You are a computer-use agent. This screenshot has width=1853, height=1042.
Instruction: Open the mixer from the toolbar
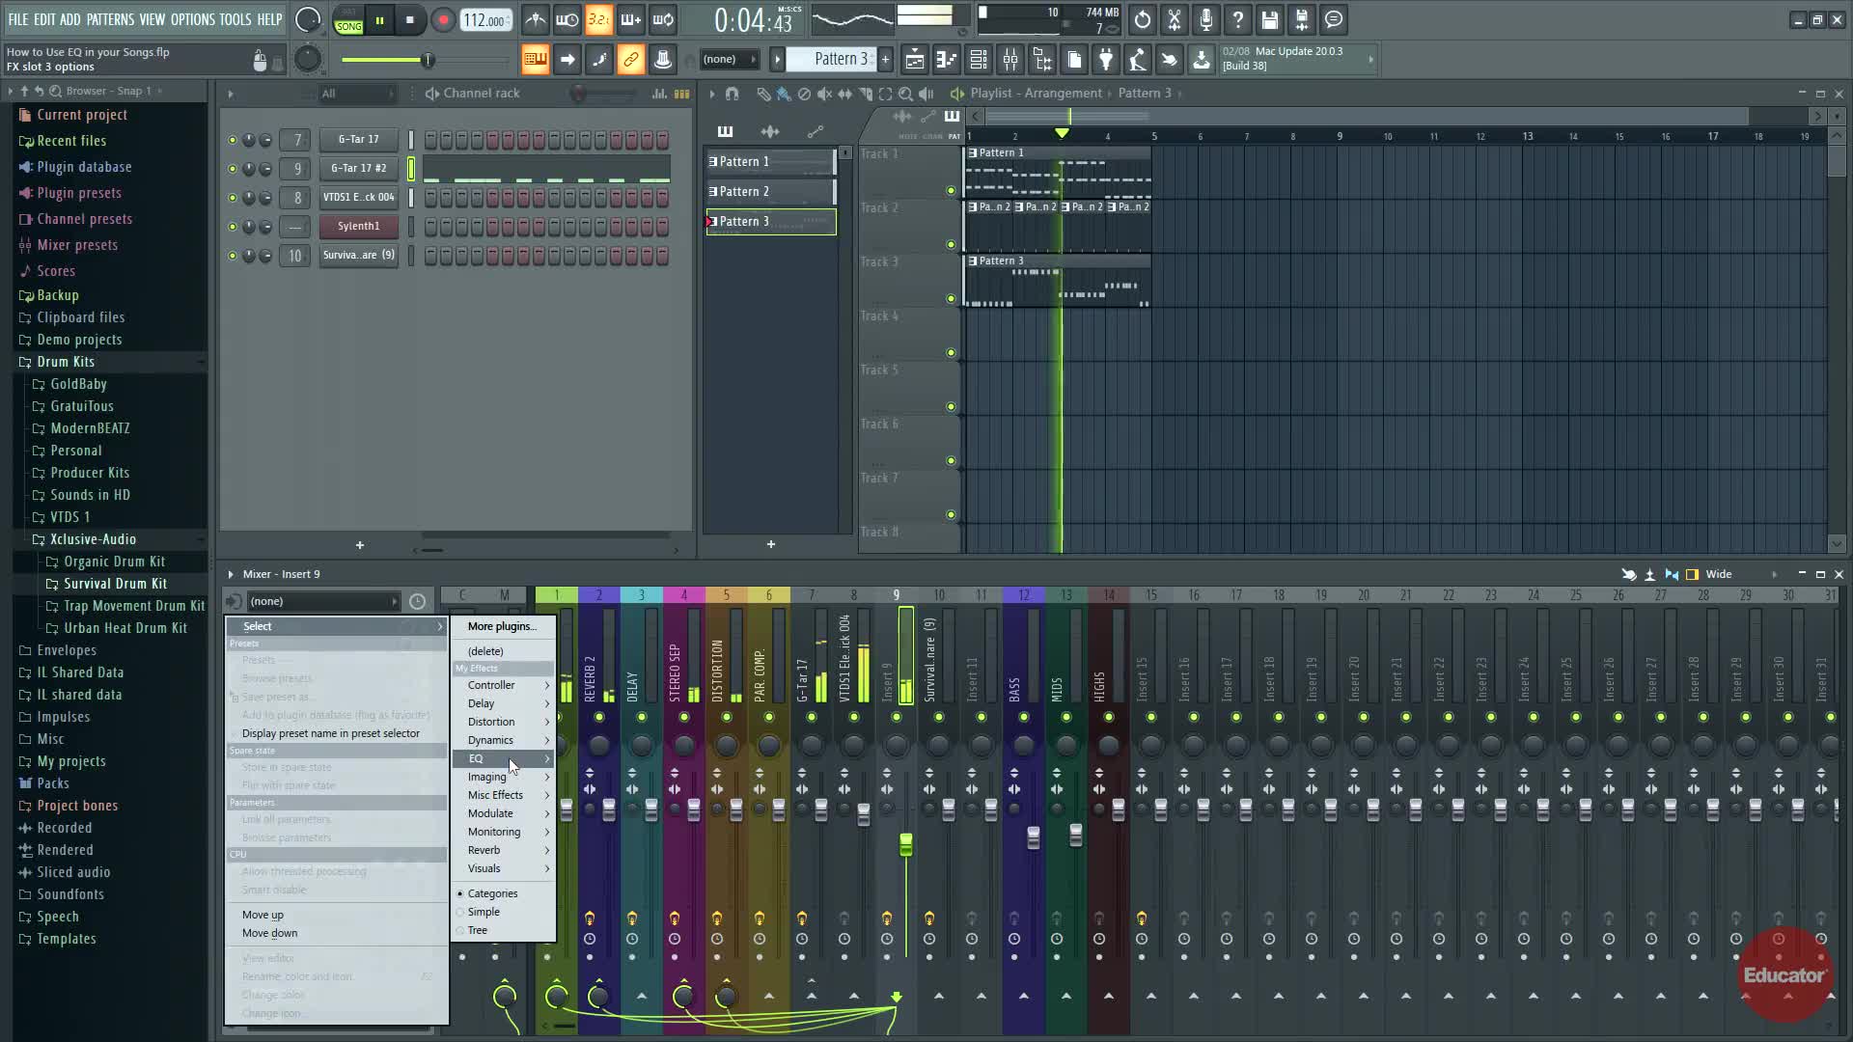1010,60
